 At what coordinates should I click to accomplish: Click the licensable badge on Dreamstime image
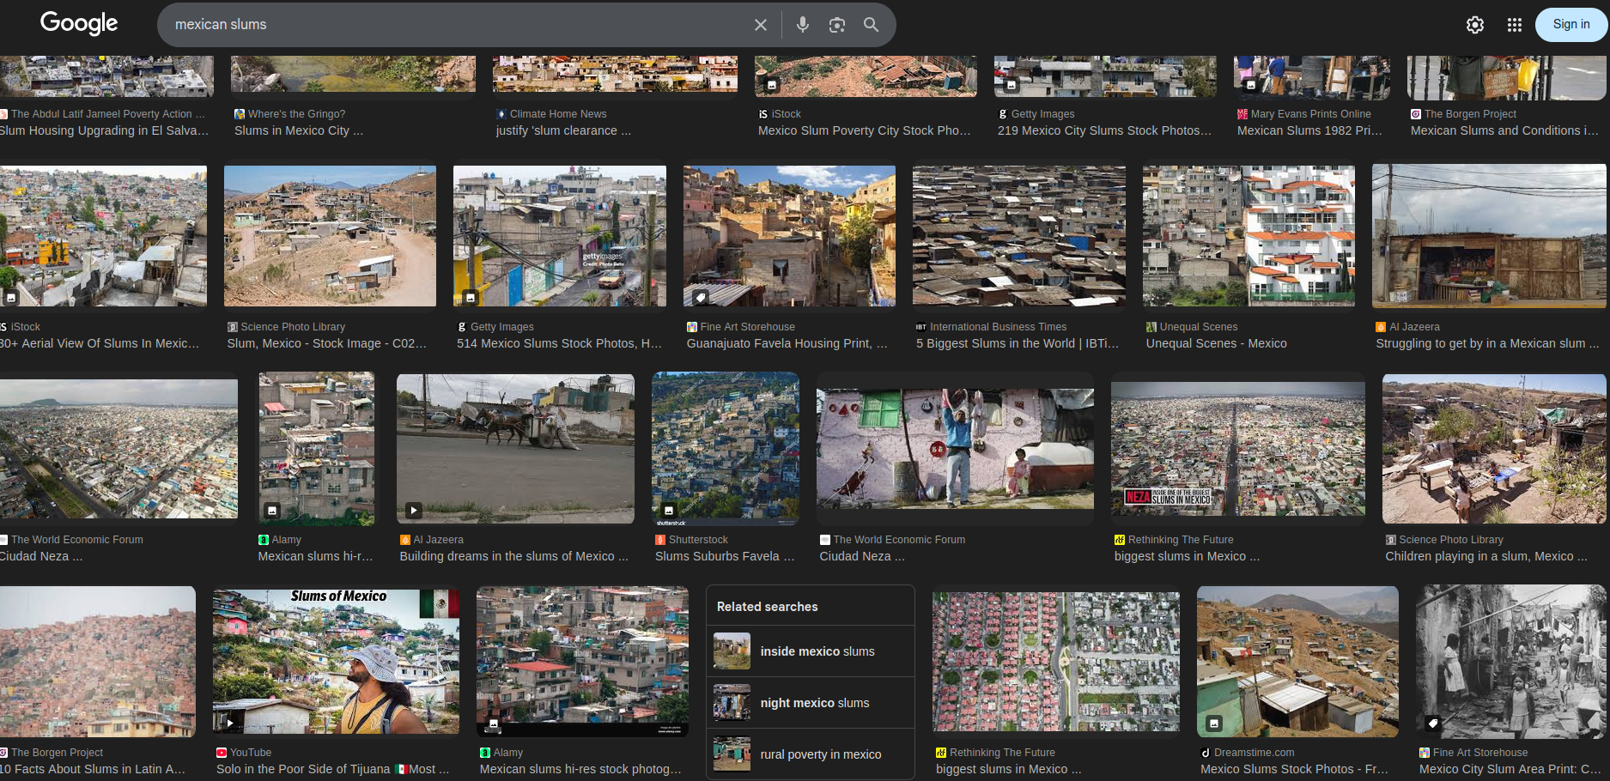[x=1214, y=723]
